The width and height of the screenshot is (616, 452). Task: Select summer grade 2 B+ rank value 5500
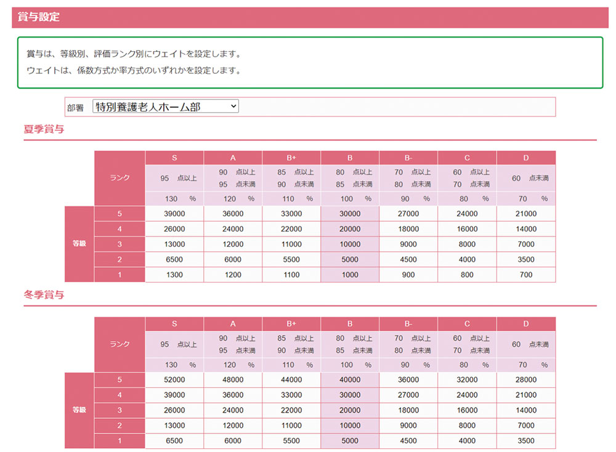coord(291,259)
